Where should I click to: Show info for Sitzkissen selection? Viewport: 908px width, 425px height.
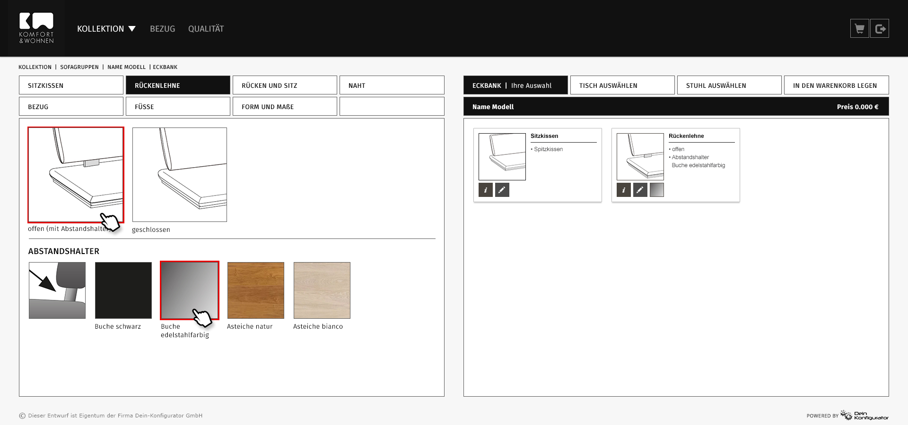[486, 190]
